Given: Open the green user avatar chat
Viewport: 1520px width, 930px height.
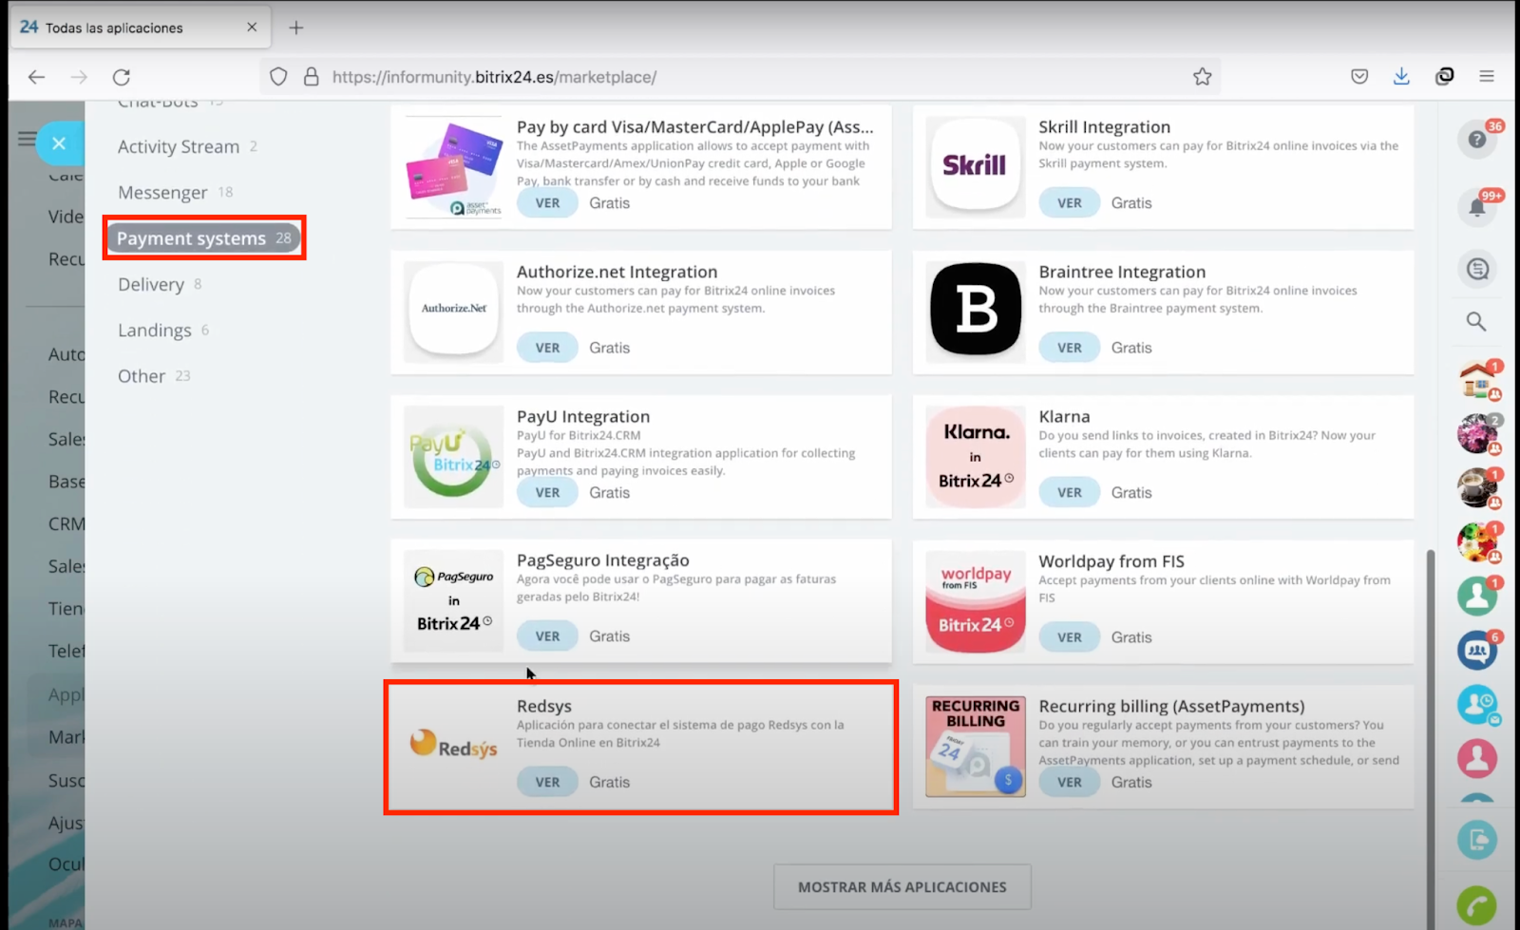Looking at the screenshot, I should 1477,596.
